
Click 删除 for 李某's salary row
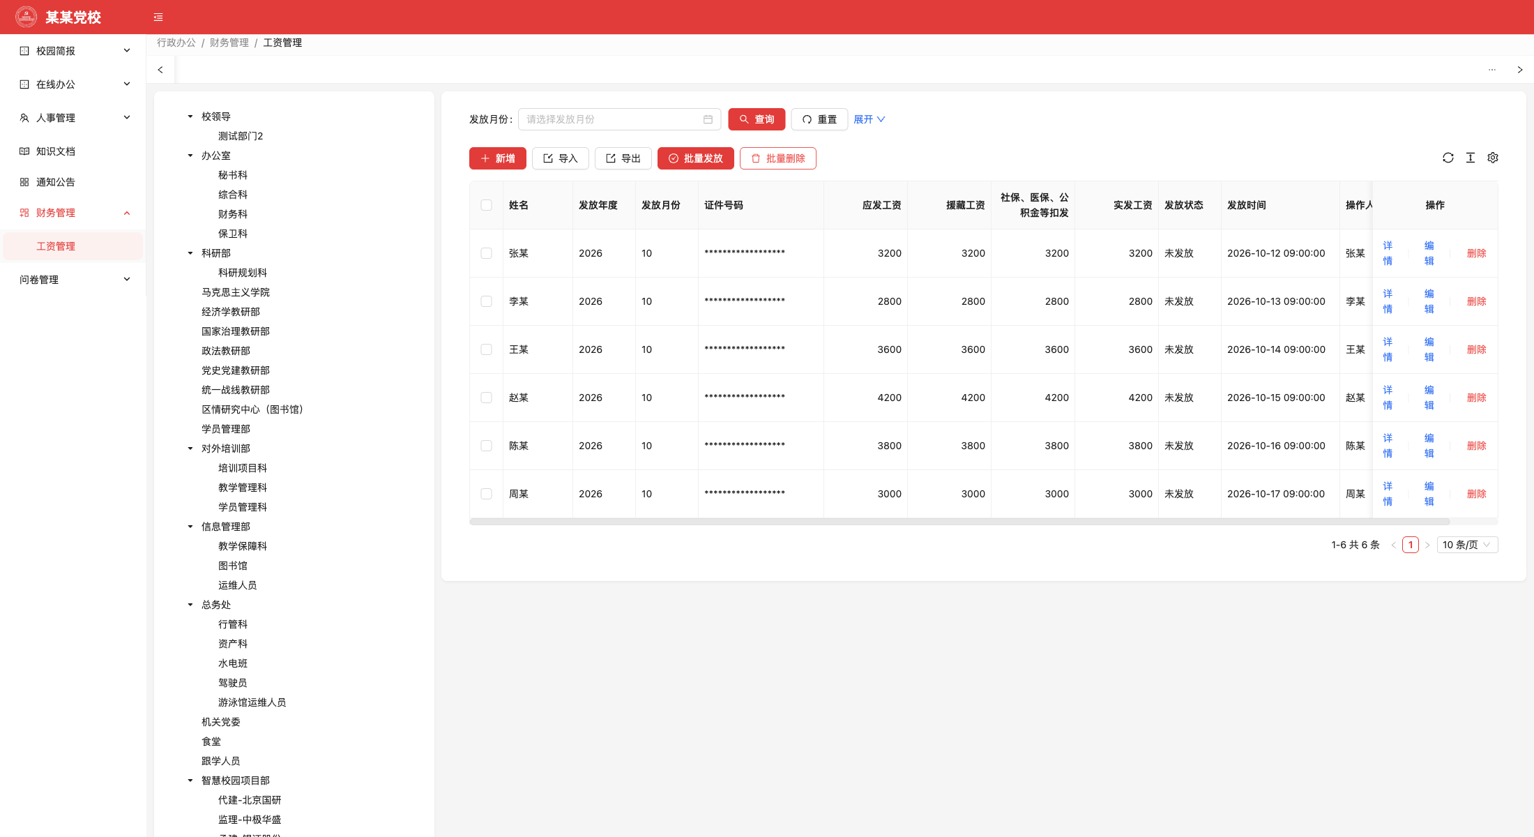click(x=1476, y=301)
